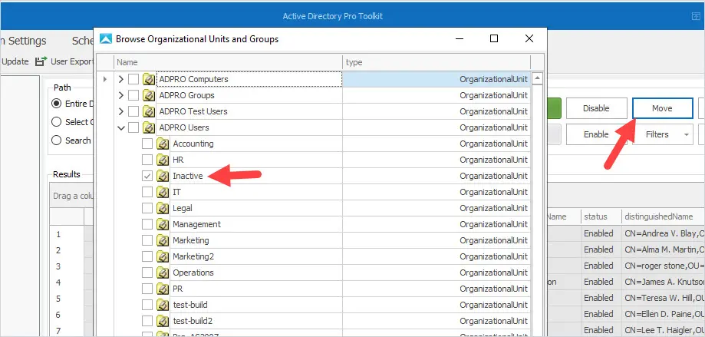
Task: Click the Accounting OU folder icon
Action: tap(163, 144)
